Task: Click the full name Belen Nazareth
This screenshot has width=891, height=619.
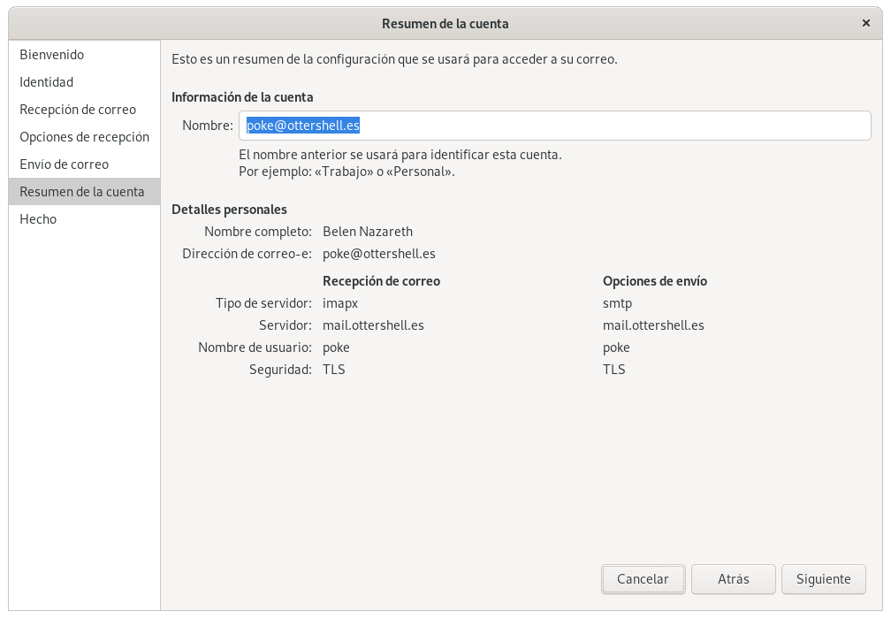Action: (368, 232)
